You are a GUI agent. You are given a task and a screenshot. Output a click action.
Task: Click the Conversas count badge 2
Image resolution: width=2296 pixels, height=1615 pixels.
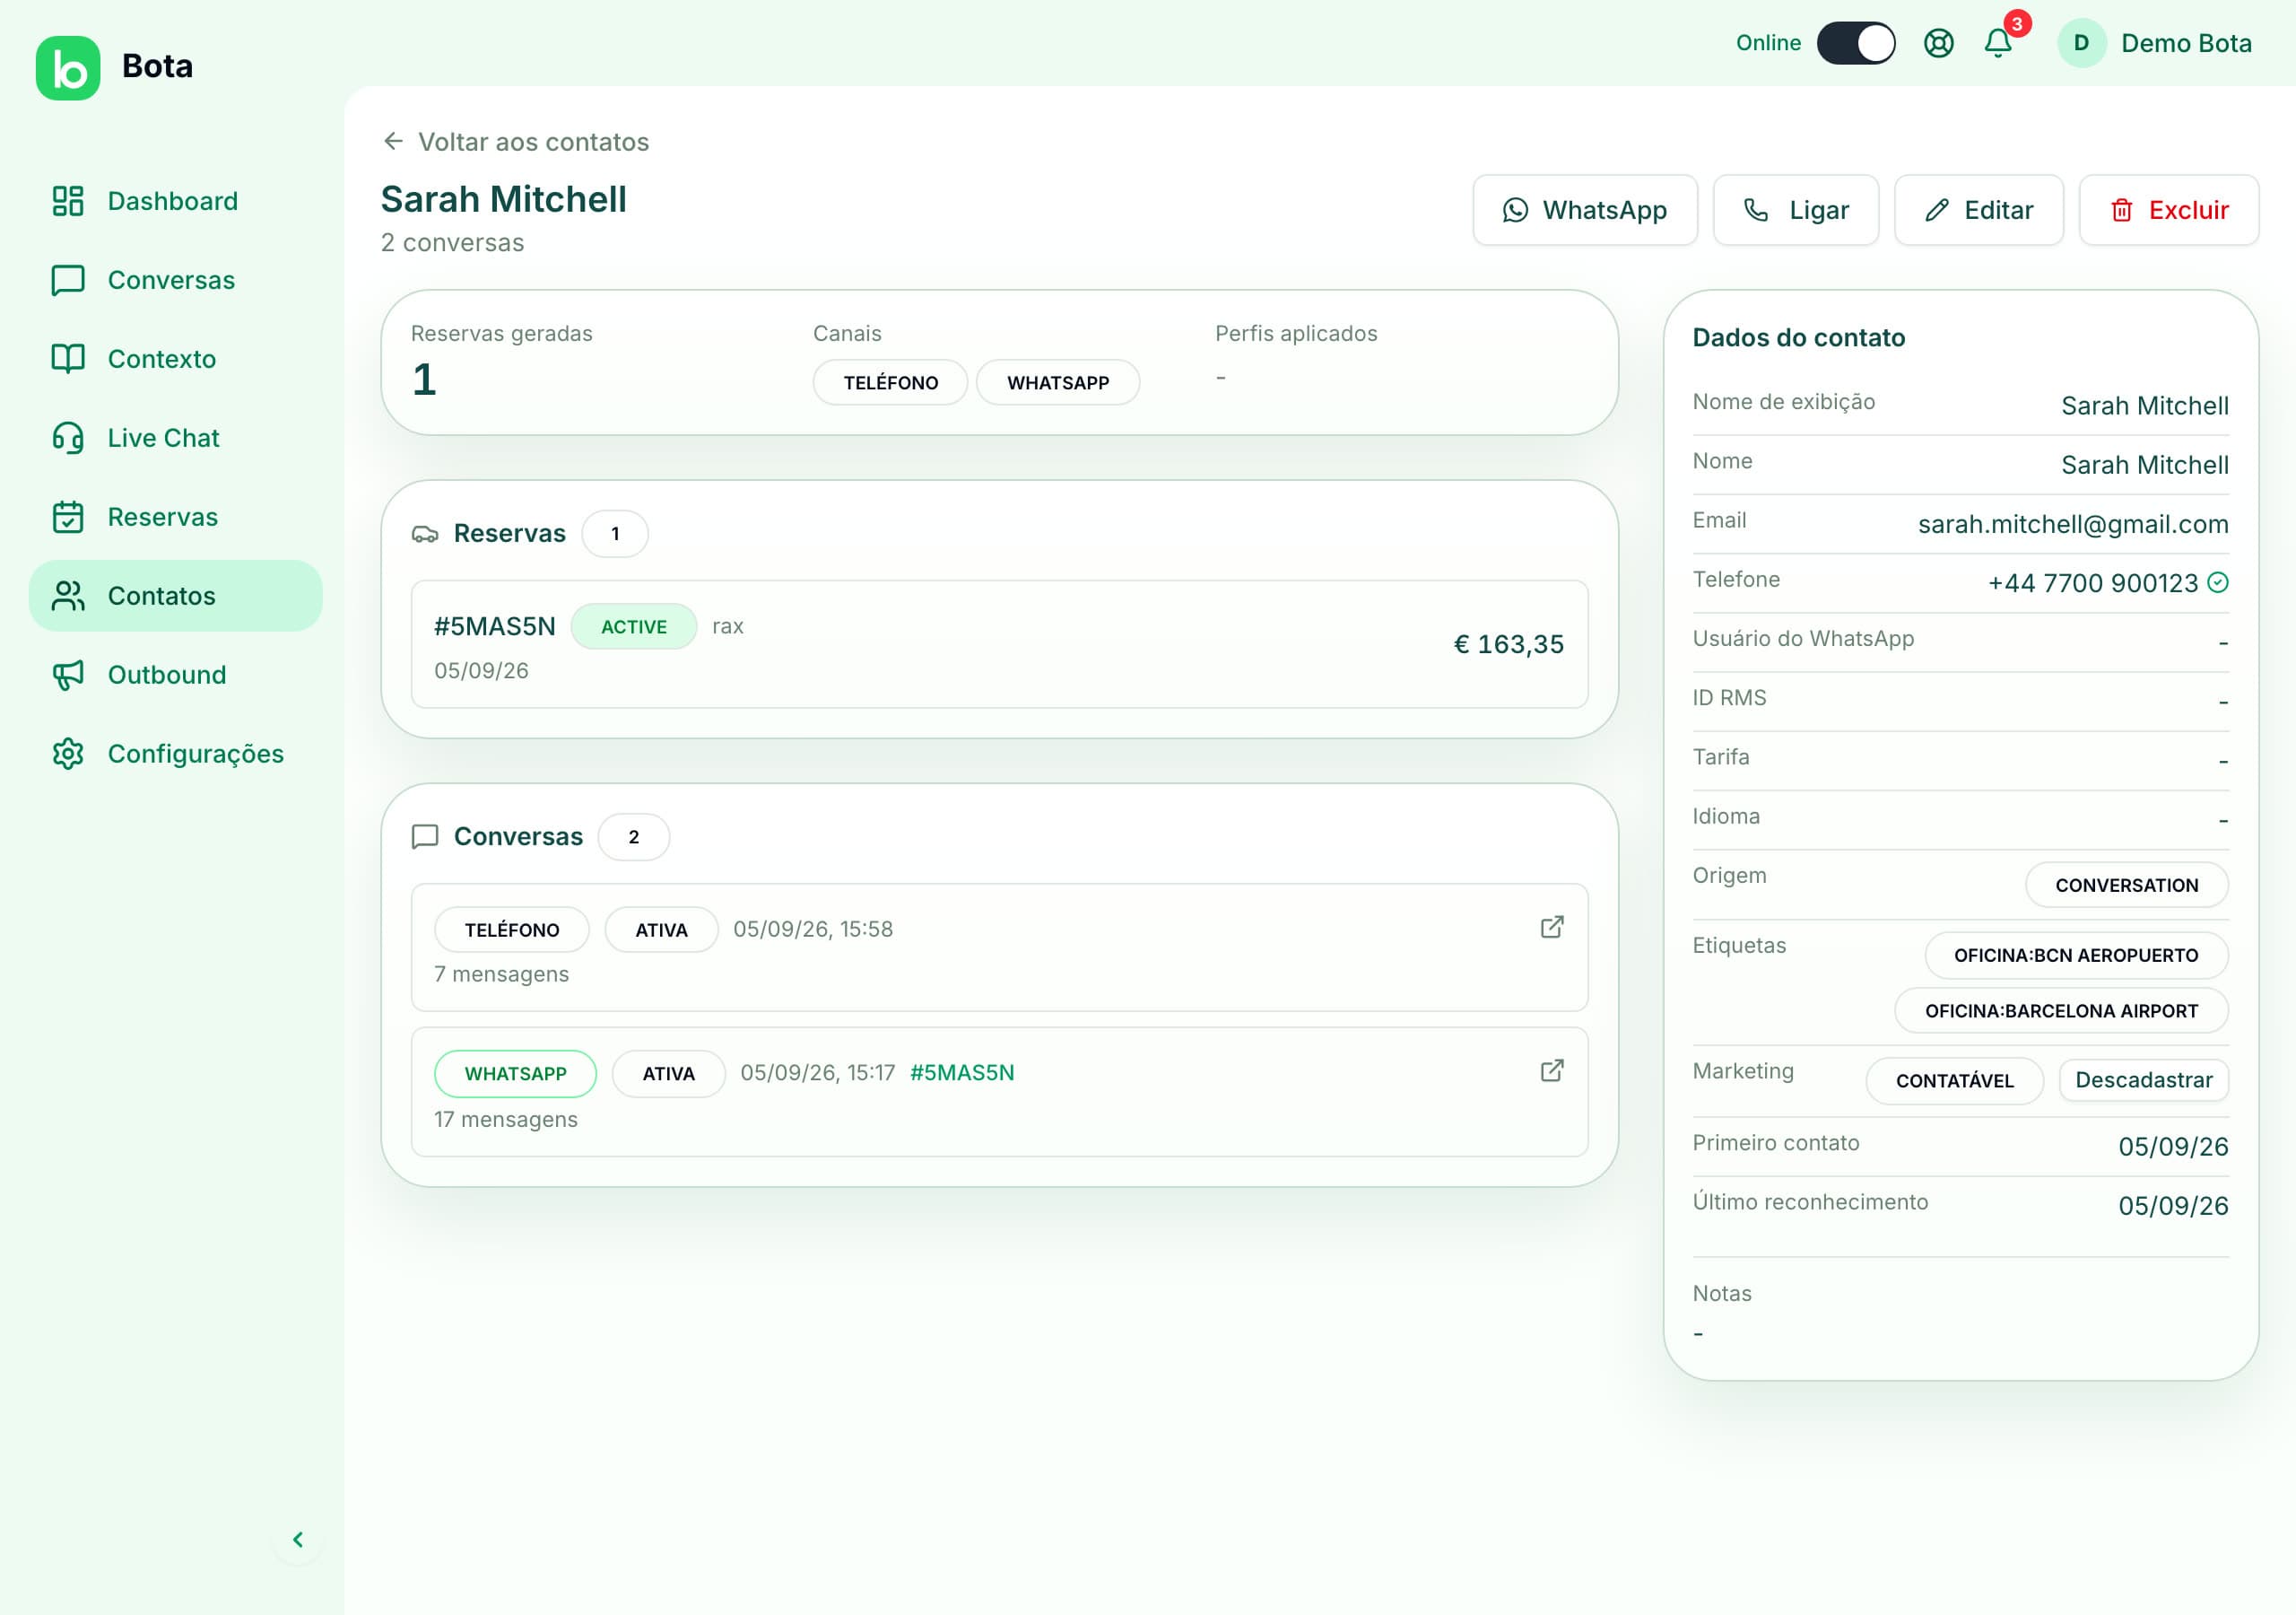pos(634,837)
